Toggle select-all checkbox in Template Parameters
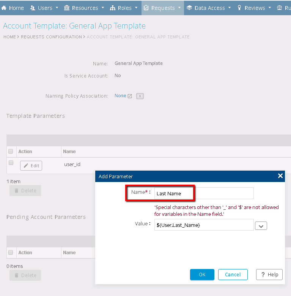The height and width of the screenshot is (296, 291). point(11,151)
